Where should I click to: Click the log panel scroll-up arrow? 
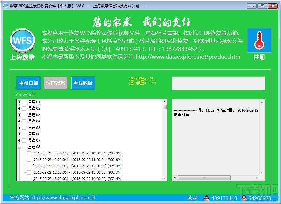pyautogui.click(x=262, y=102)
